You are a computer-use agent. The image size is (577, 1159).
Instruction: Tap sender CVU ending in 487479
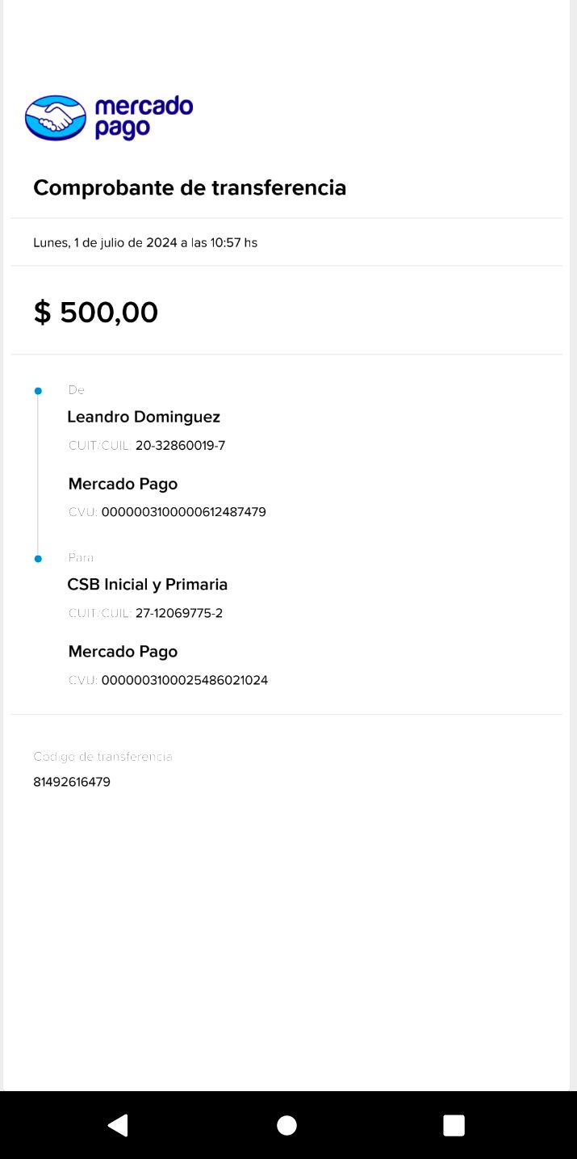pyautogui.click(x=183, y=512)
